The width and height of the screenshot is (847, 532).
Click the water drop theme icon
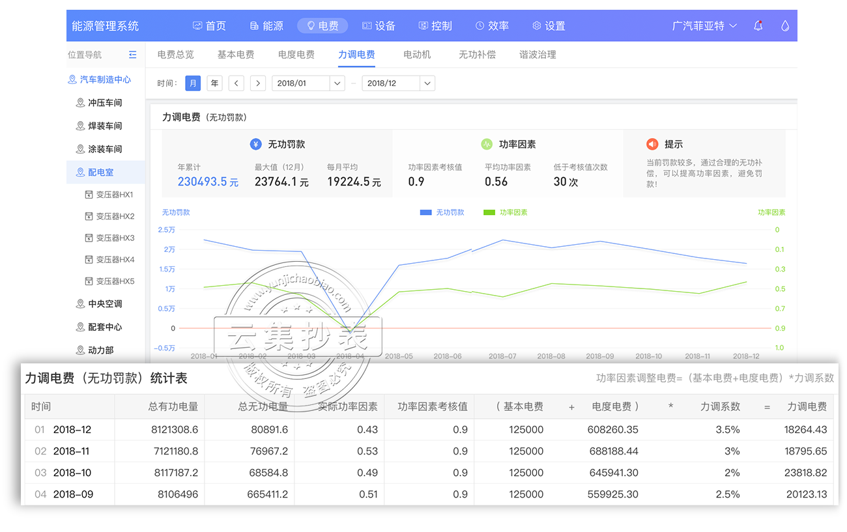(x=785, y=26)
